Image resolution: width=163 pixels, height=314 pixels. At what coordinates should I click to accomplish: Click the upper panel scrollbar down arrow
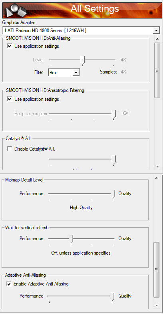click(x=157, y=166)
